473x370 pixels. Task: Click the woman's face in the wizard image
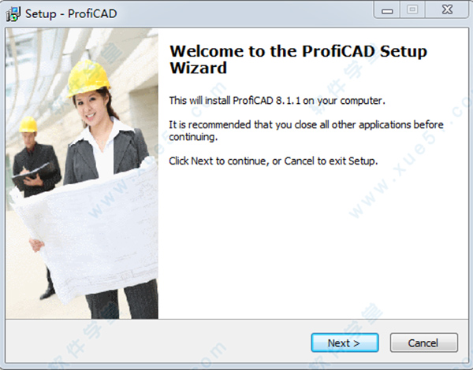(x=88, y=107)
